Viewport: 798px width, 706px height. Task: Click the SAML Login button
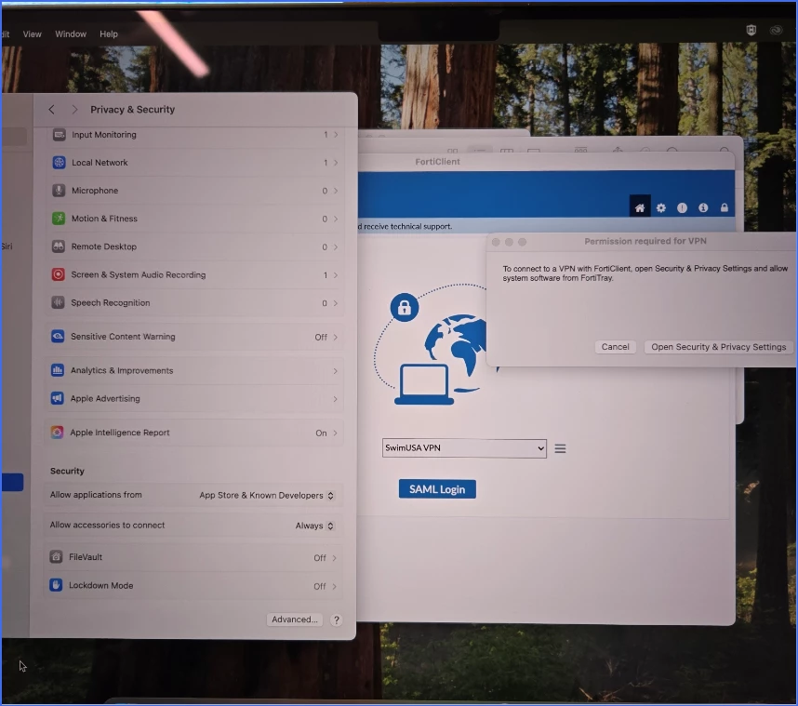pos(437,489)
